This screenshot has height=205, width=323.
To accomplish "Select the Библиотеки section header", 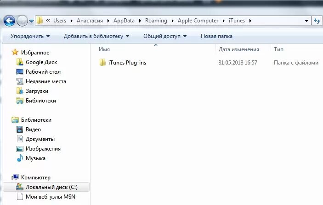I will [x=36, y=120].
